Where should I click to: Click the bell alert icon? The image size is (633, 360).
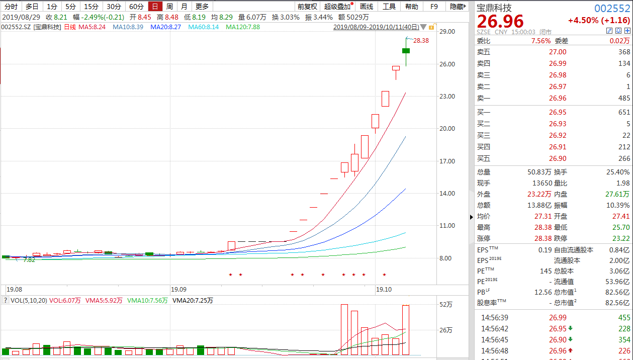point(618,31)
